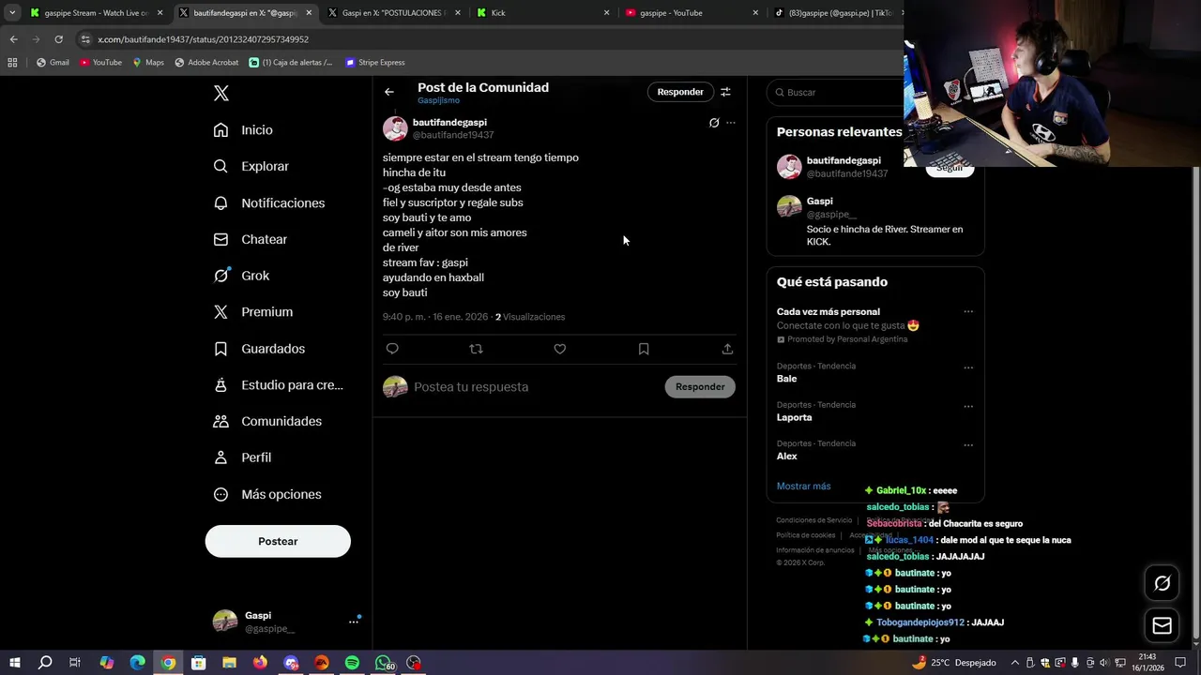Switch to Gaspi POSTULACIONES tab
The image size is (1201, 675).
click(392, 13)
